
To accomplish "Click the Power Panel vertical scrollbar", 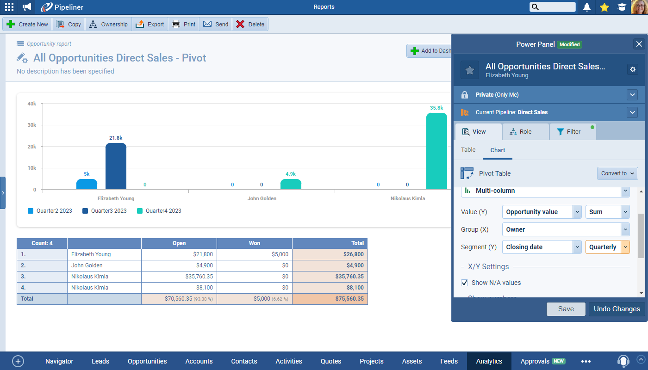I will pyautogui.click(x=641, y=236).
